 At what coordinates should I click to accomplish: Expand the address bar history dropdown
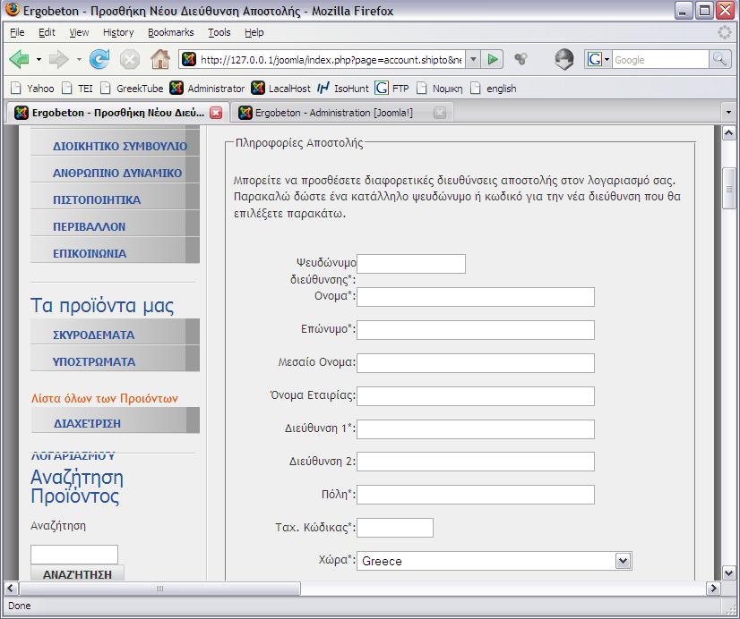[x=473, y=60]
